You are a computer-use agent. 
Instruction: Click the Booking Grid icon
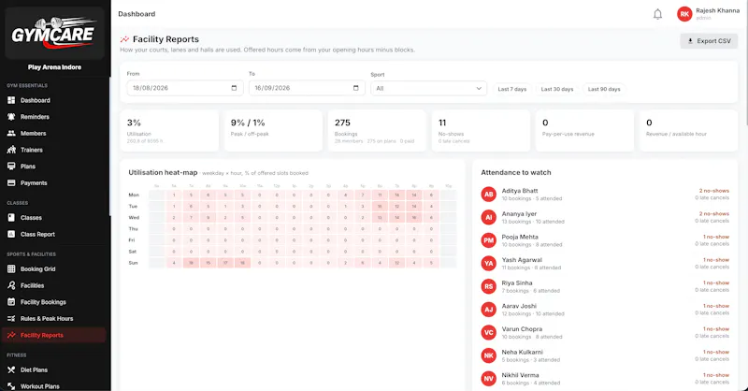point(11,268)
